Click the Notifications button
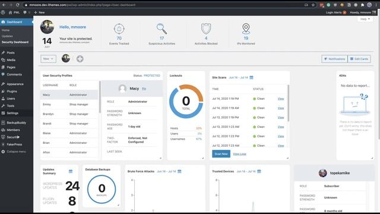The width and height of the screenshot is (380, 214). (x=335, y=59)
